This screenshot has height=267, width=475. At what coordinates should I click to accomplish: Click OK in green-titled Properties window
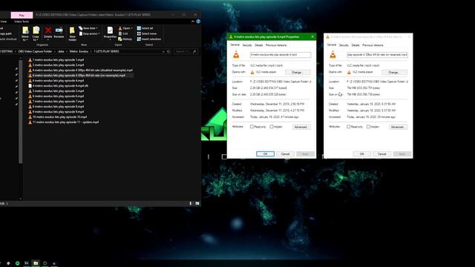[x=265, y=154]
